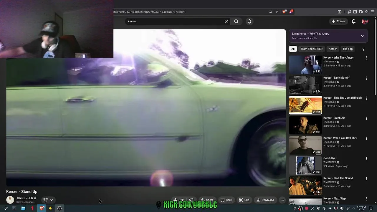Select the Kerser filter chip

[333, 49]
